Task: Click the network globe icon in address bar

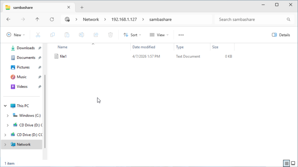Action: 67,19
